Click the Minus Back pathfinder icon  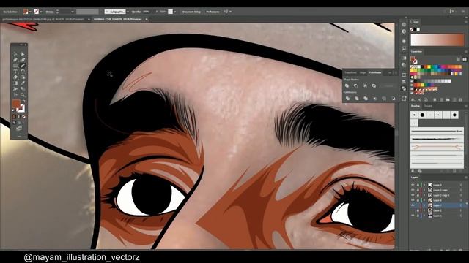point(393,98)
